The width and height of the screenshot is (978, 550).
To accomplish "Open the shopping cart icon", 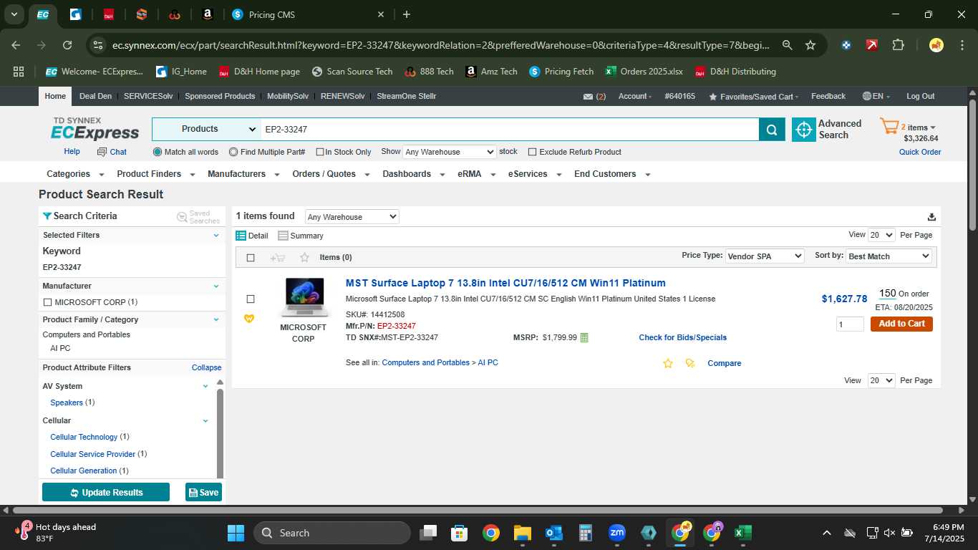I will pyautogui.click(x=889, y=127).
